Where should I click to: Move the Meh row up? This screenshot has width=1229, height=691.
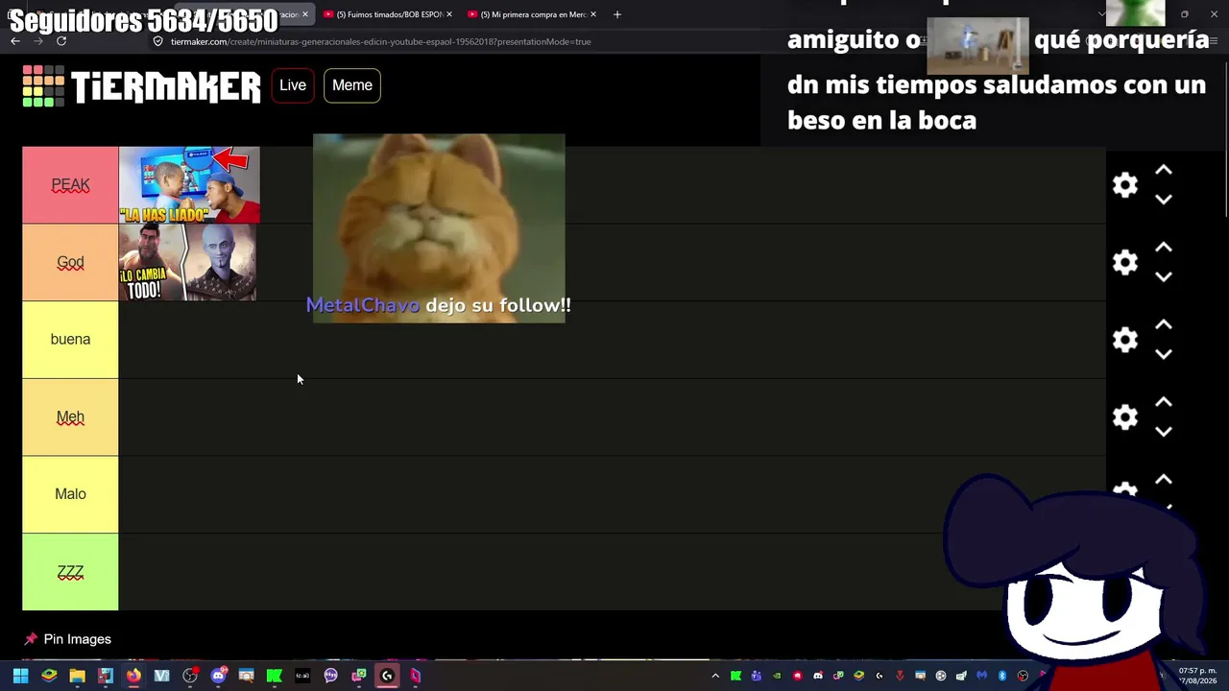point(1164,402)
